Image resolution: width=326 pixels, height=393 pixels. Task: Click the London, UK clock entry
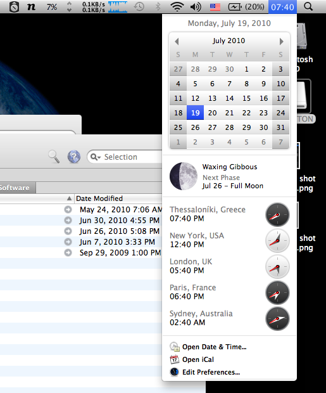pos(229,266)
